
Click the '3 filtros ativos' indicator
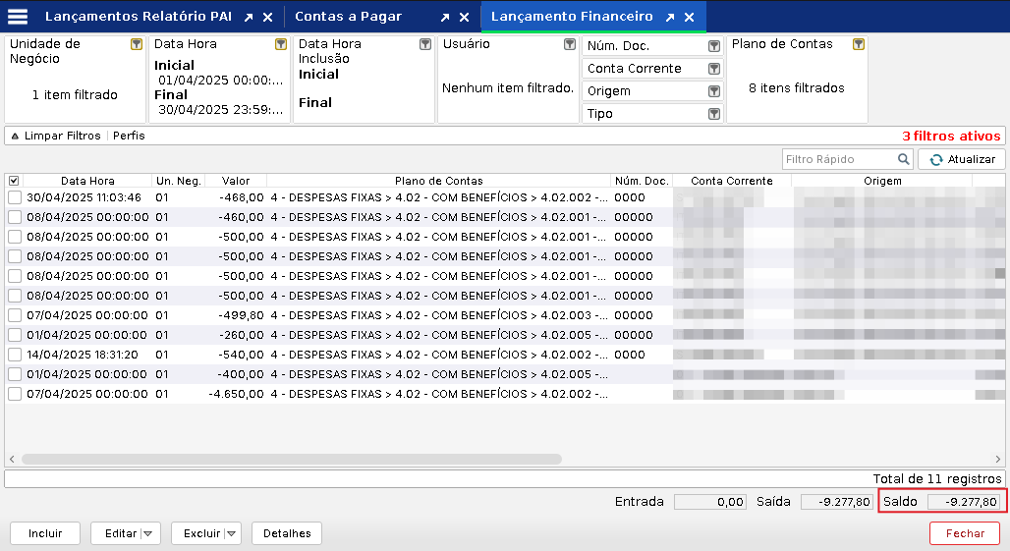(x=951, y=136)
